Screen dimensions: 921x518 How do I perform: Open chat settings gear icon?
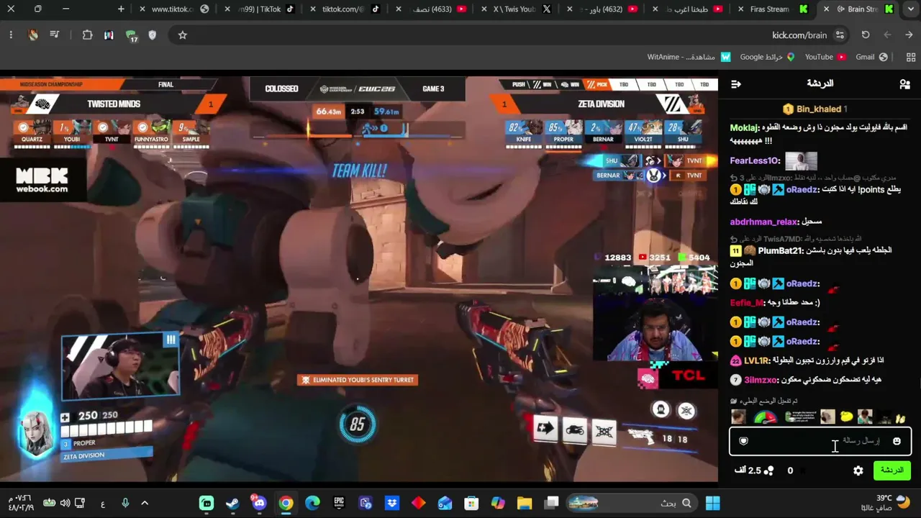click(858, 471)
